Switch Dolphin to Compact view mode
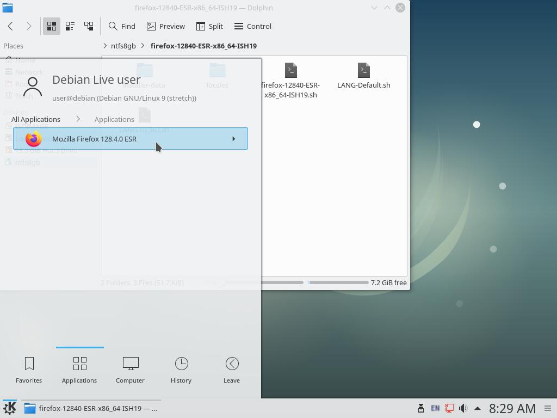The height and width of the screenshot is (418, 557). (70, 26)
